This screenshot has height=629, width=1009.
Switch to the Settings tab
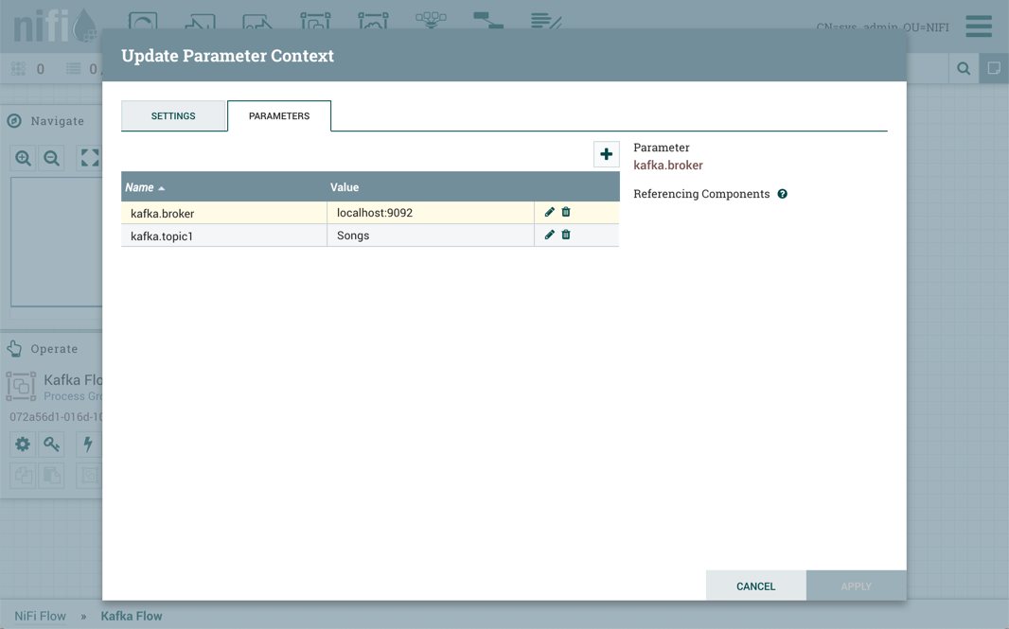(173, 115)
